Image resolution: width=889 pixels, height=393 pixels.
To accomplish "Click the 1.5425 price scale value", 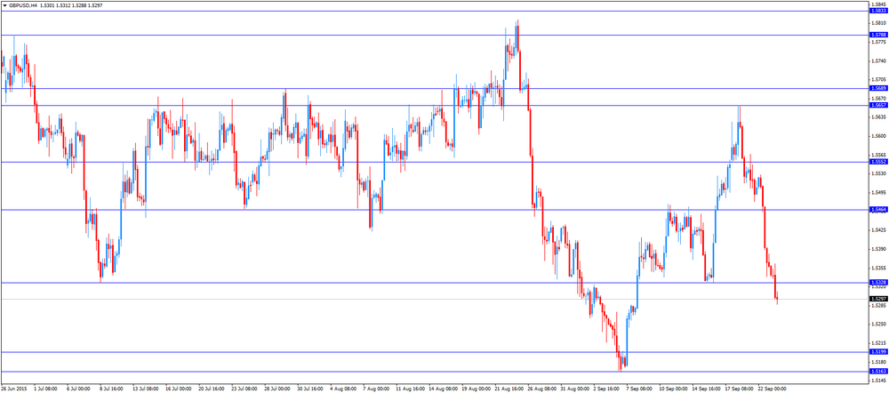I will (879, 230).
